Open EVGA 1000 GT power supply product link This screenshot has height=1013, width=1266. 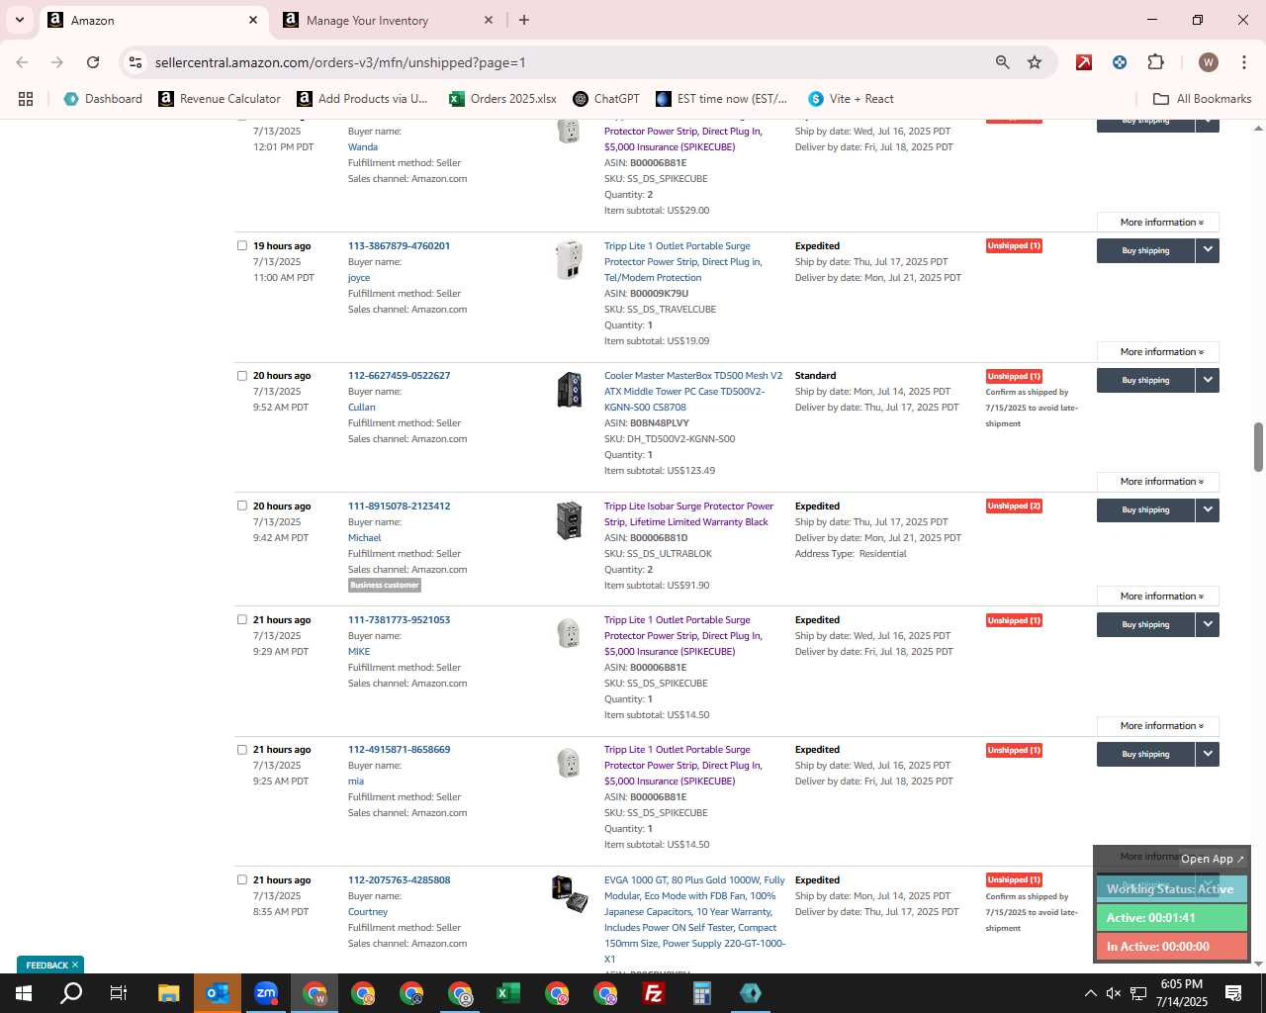(x=694, y=919)
